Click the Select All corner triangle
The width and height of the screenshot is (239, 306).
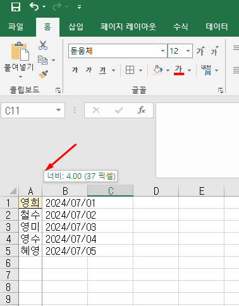pos(13,191)
